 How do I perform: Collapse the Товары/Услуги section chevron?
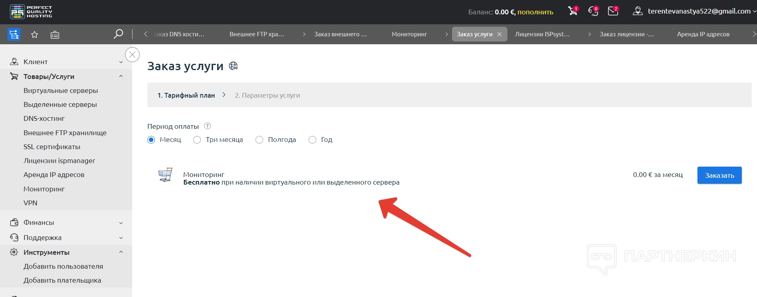pos(121,76)
